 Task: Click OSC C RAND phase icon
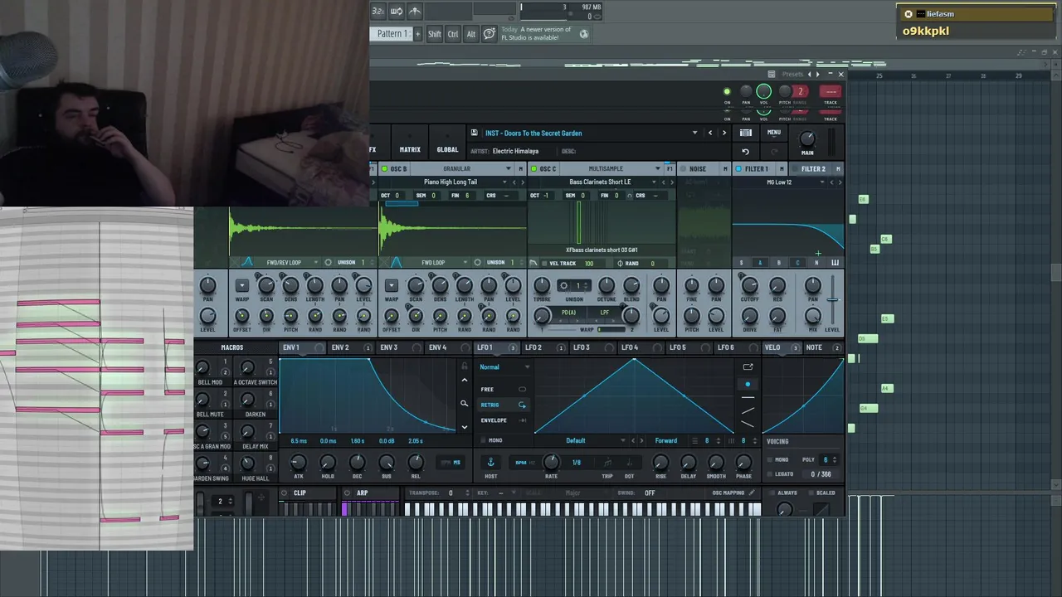point(620,264)
